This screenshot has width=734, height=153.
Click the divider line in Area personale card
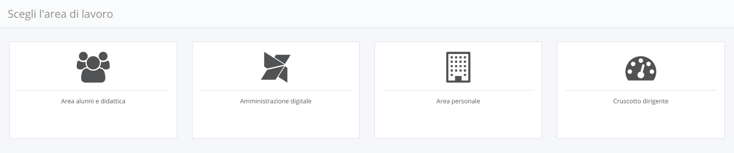tap(458, 91)
